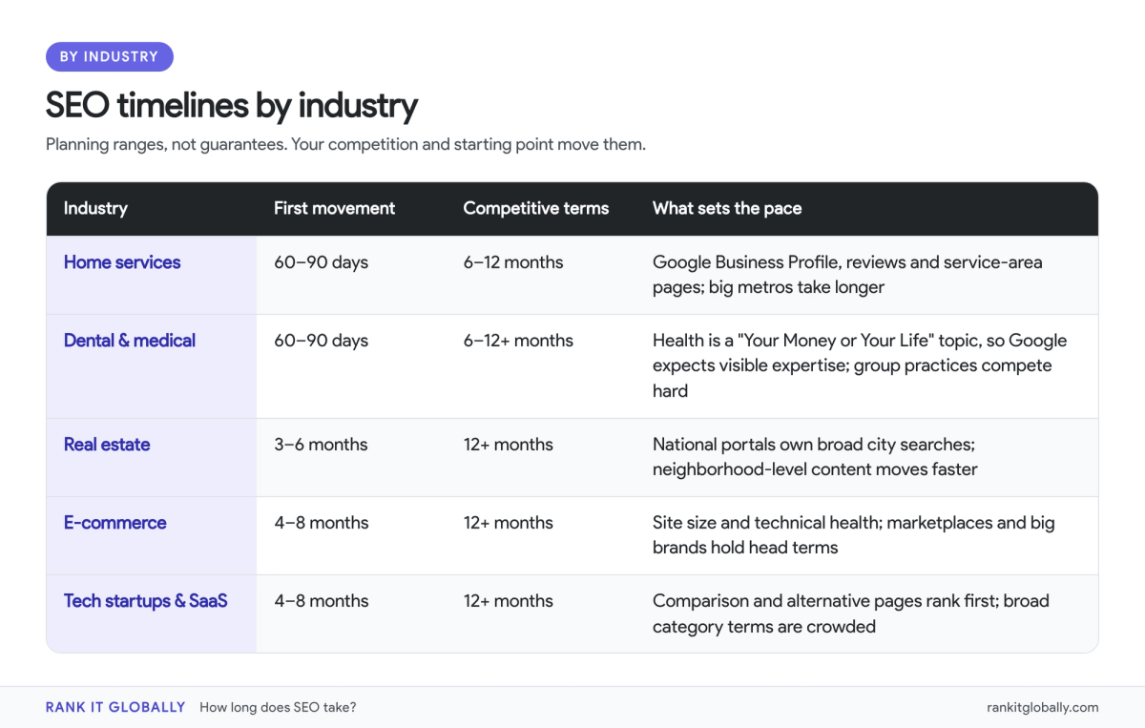This screenshot has height=728, width=1145.
Task: Click the BY INDUSTRY badge
Action: [x=110, y=56]
